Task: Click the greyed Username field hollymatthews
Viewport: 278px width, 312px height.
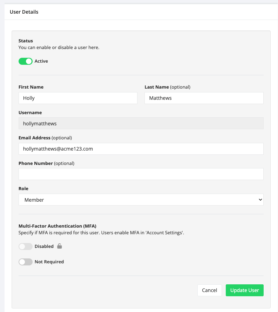Action: (141, 123)
